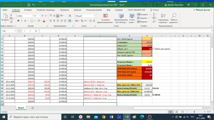Click the yellow fill color button
This screenshot has width=214, height=120.
pos(39,21)
